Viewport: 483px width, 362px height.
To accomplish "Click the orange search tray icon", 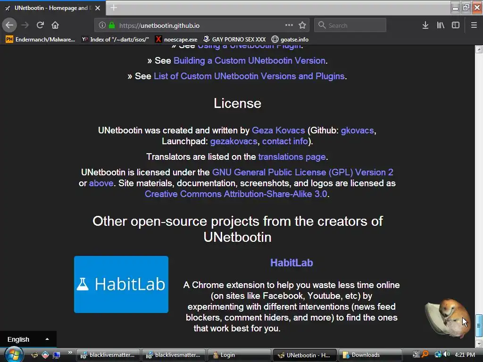I will click(425, 354).
